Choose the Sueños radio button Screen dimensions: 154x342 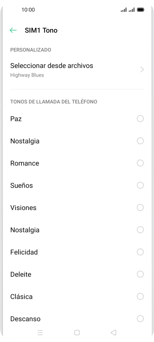coord(140,185)
